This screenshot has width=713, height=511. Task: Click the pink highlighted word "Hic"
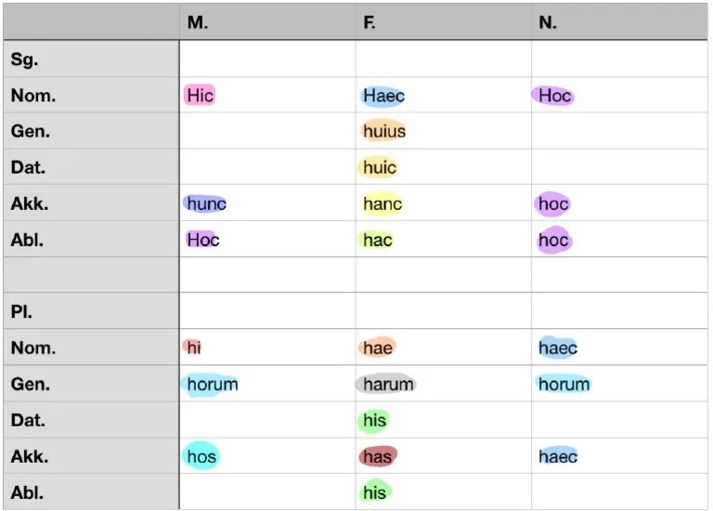(200, 95)
